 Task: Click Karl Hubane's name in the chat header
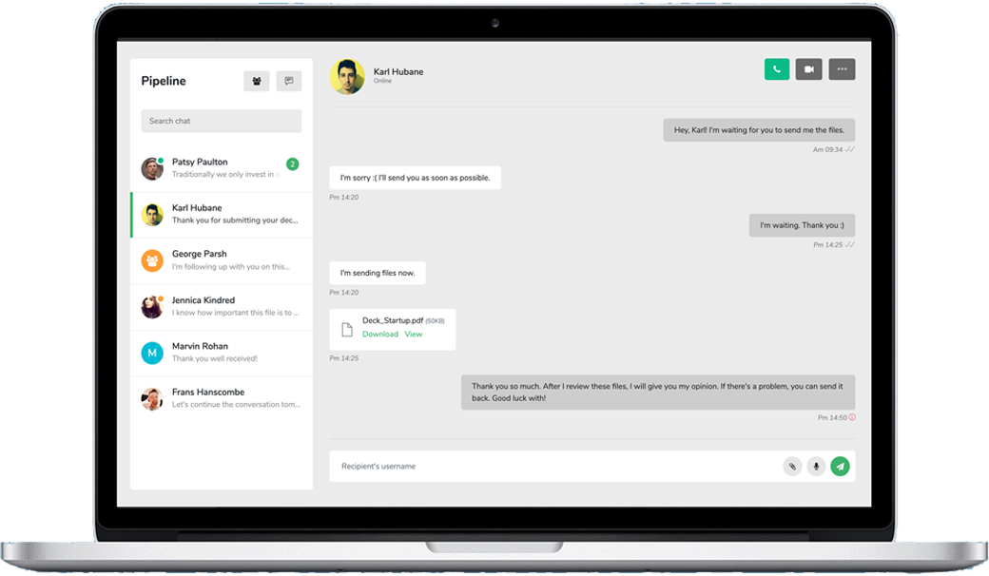tap(398, 72)
